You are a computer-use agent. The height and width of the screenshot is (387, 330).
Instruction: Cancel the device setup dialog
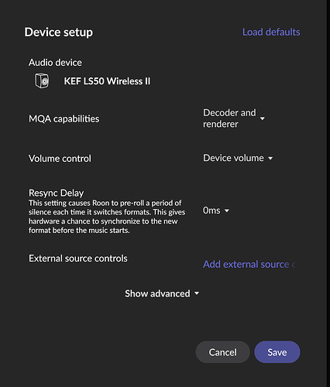(222, 352)
